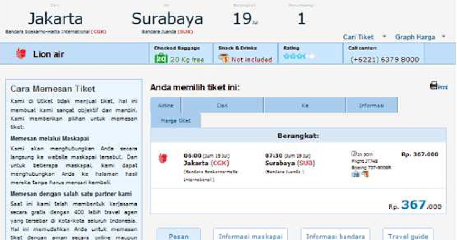Viewport: 457px width, 240px height.
Task: Click the Lion air airline name
Action: click(49, 54)
